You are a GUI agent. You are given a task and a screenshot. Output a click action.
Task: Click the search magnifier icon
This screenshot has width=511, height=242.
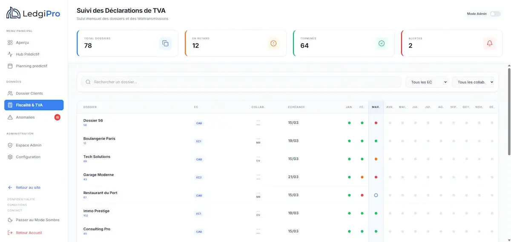click(x=88, y=82)
